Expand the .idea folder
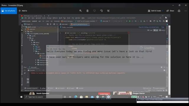 point(26,32)
